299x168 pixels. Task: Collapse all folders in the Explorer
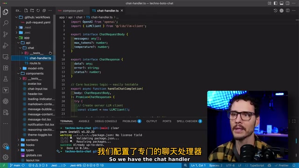(44, 11)
